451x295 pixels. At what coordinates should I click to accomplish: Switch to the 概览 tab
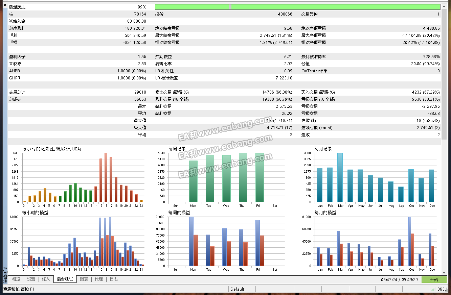tap(16, 279)
